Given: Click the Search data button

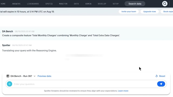Looking at the screenshot, I should (135, 4).
